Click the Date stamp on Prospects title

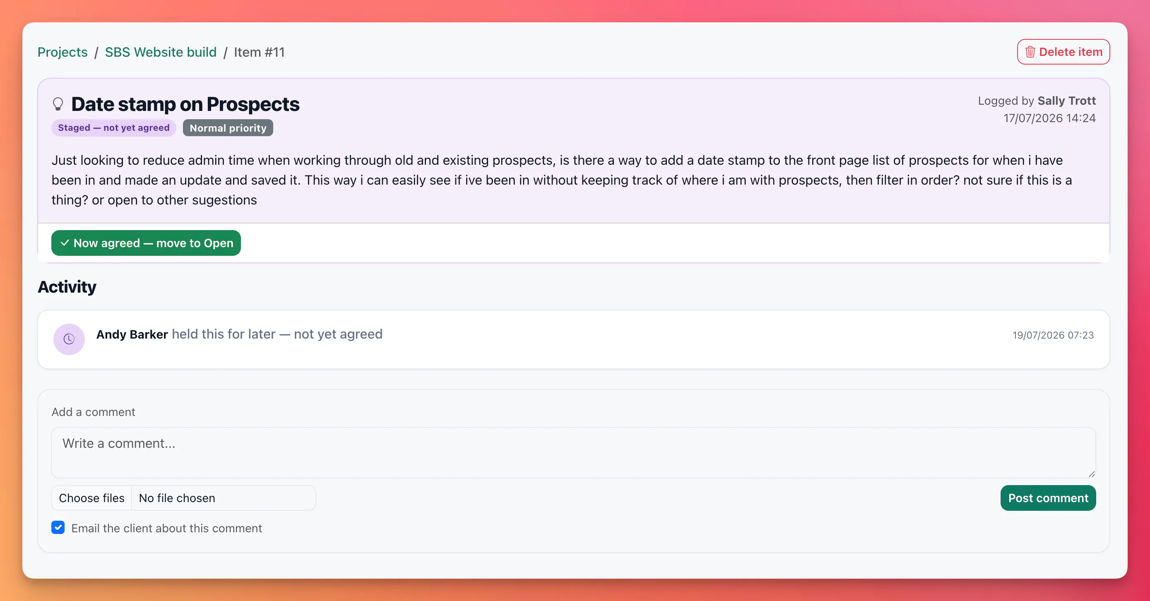pyautogui.click(x=185, y=104)
